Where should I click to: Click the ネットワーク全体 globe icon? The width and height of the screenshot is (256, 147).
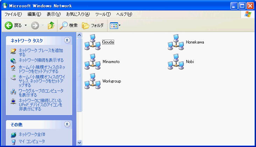point(13,135)
